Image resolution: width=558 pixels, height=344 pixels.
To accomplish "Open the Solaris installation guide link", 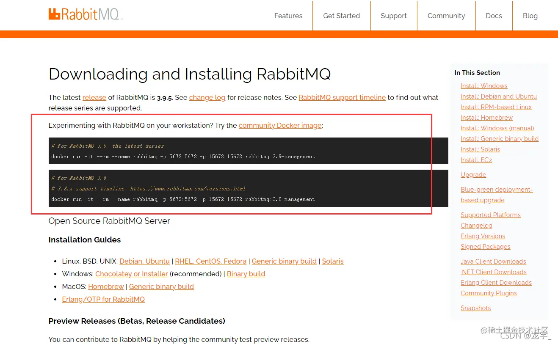I will coord(333,261).
